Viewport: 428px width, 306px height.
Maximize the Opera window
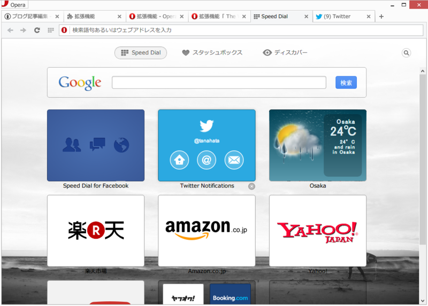pyautogui.click(x=404, y=5)
